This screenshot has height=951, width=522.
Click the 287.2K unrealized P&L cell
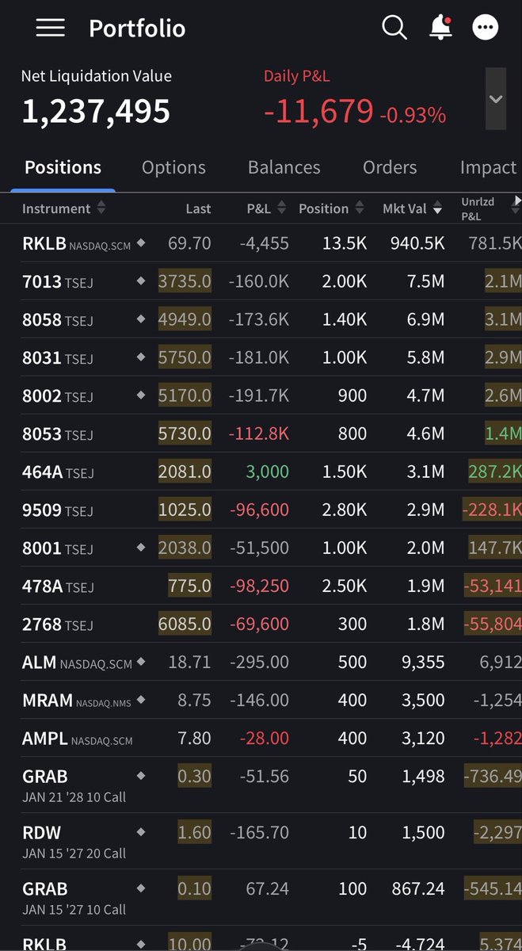[x=495, y=472]
